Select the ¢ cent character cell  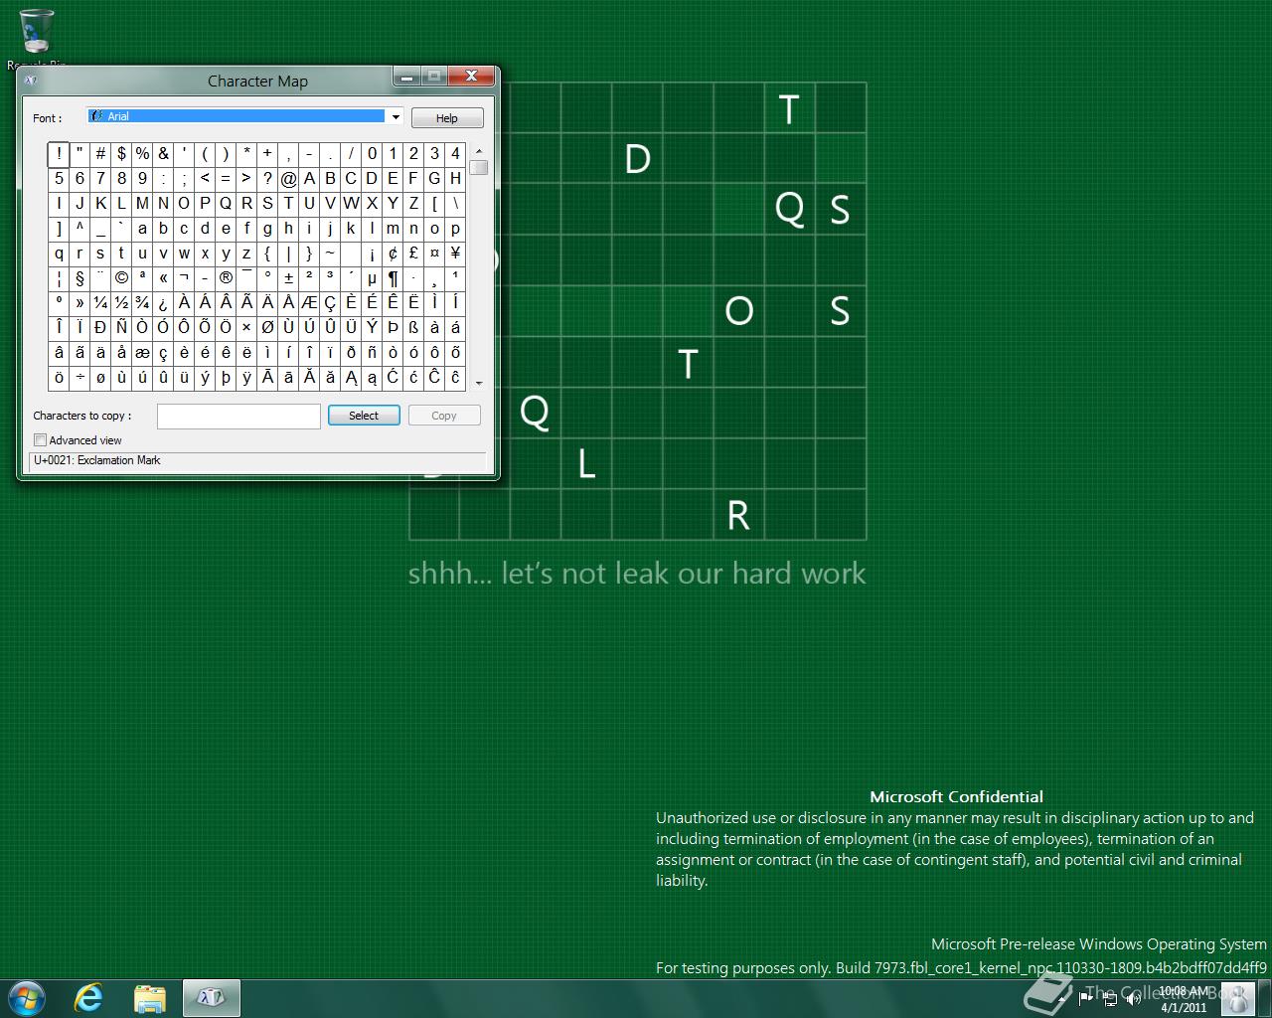click(x=393, y=253)
